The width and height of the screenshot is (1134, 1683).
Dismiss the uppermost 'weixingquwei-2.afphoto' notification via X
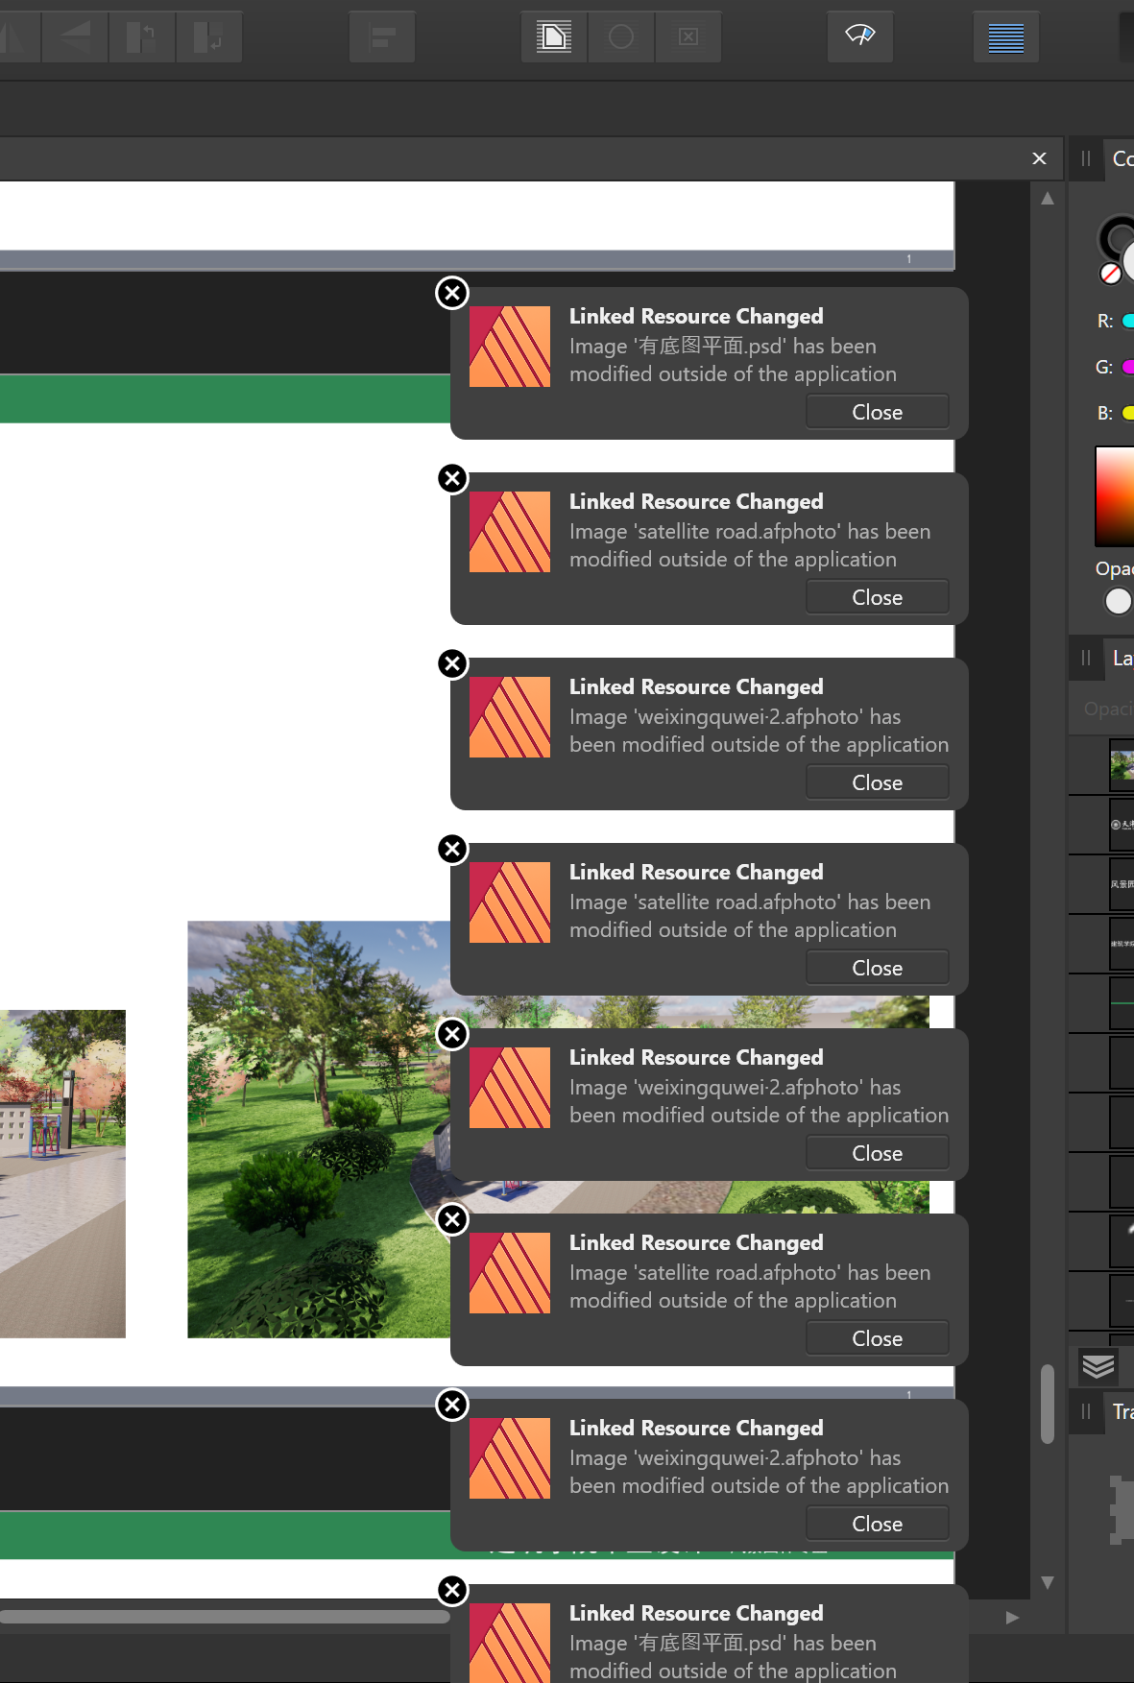pos(452,663)
